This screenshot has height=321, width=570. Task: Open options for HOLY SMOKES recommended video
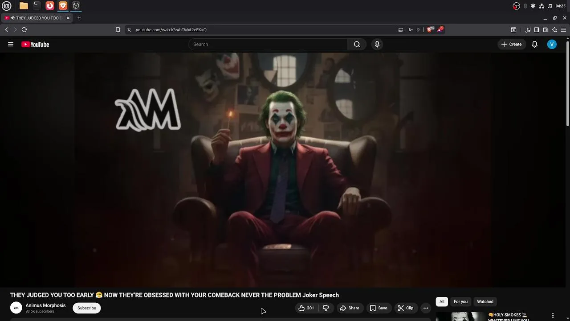[553, 316]
